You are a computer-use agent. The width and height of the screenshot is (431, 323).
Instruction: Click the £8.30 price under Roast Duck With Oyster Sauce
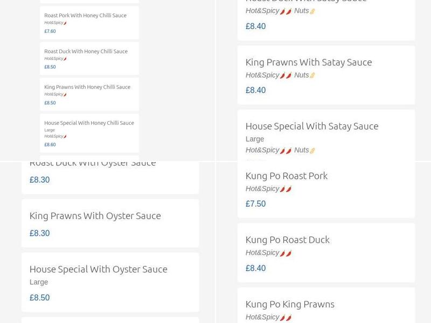(39, 179)
